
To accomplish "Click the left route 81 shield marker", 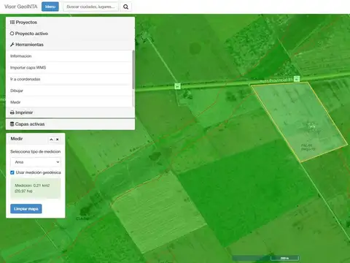I will point(178,86).
